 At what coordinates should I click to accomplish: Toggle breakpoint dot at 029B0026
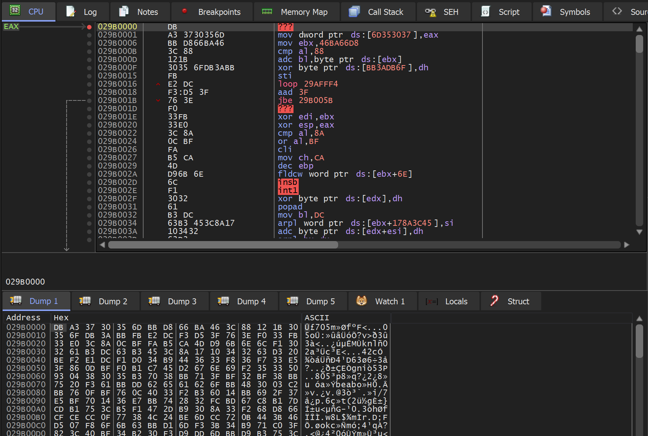[x=89, y=150]
